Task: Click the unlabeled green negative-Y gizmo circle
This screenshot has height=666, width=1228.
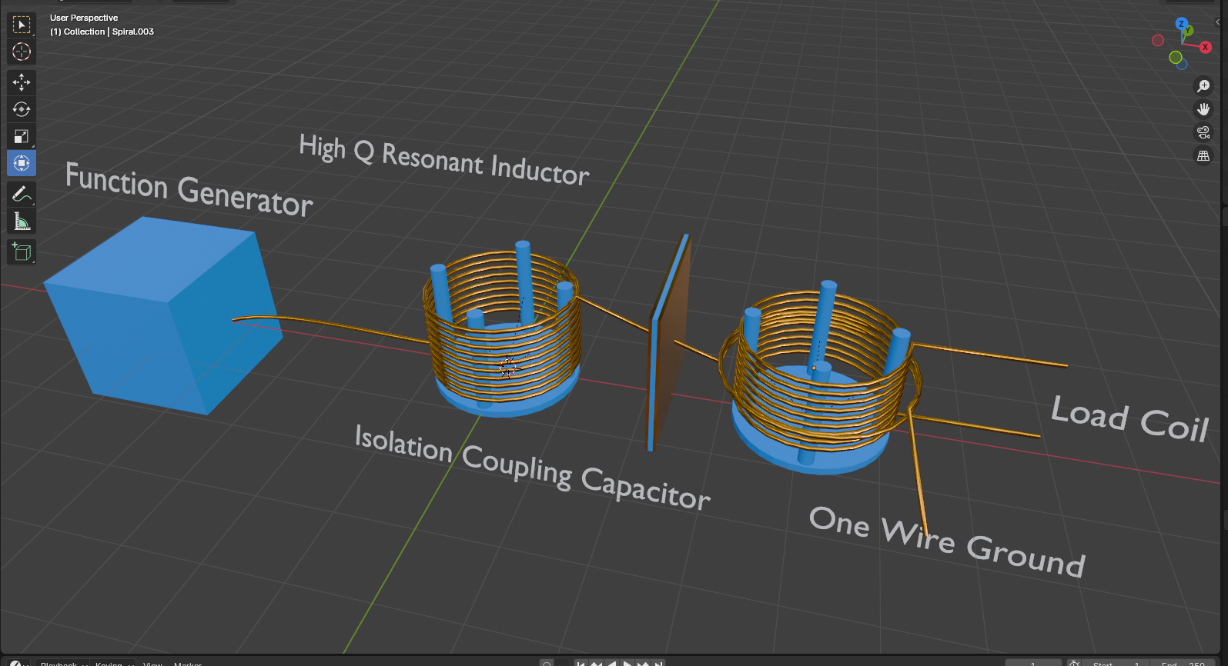Action: click(1176, 57)
